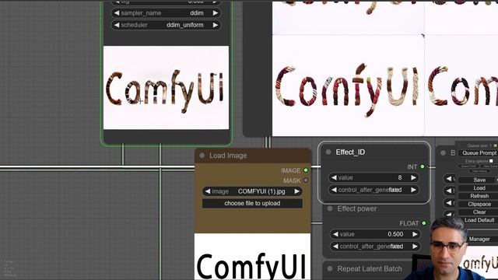
Task: Switch to next image file in Load Image
Action: [x=297, y=191]
